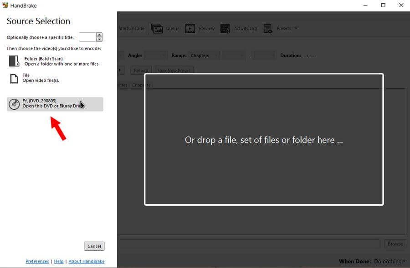Switch to the Chapters tab

point(141,85)
